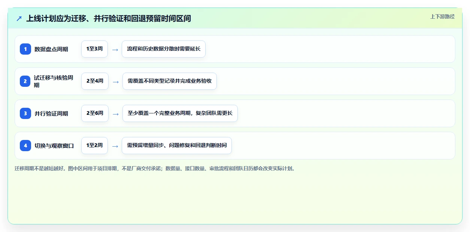Viewport: 470px width, 232px height.
Task: Click the 需预留增量同步 note box
Action: pos(177,146)
